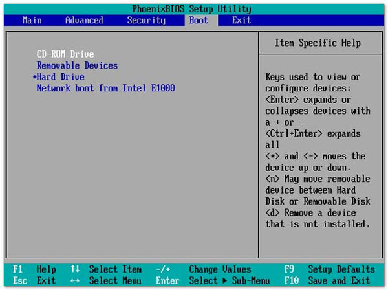This screenshot has width=388, height=290.
Task: Switch to the Advanced tab
Action: (x=84, y=20)
